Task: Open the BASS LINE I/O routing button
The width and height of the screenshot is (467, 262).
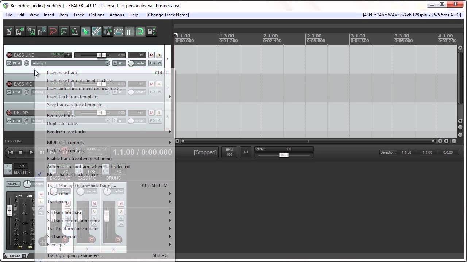Action: [68, 55]
